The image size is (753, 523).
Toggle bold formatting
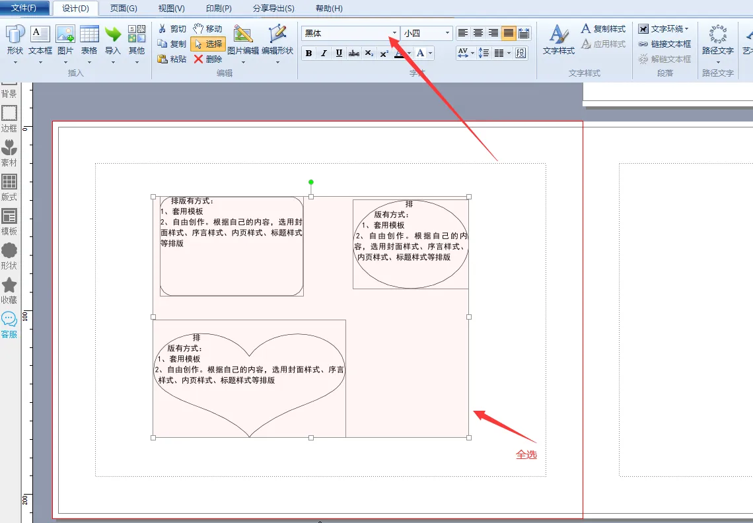308,53
